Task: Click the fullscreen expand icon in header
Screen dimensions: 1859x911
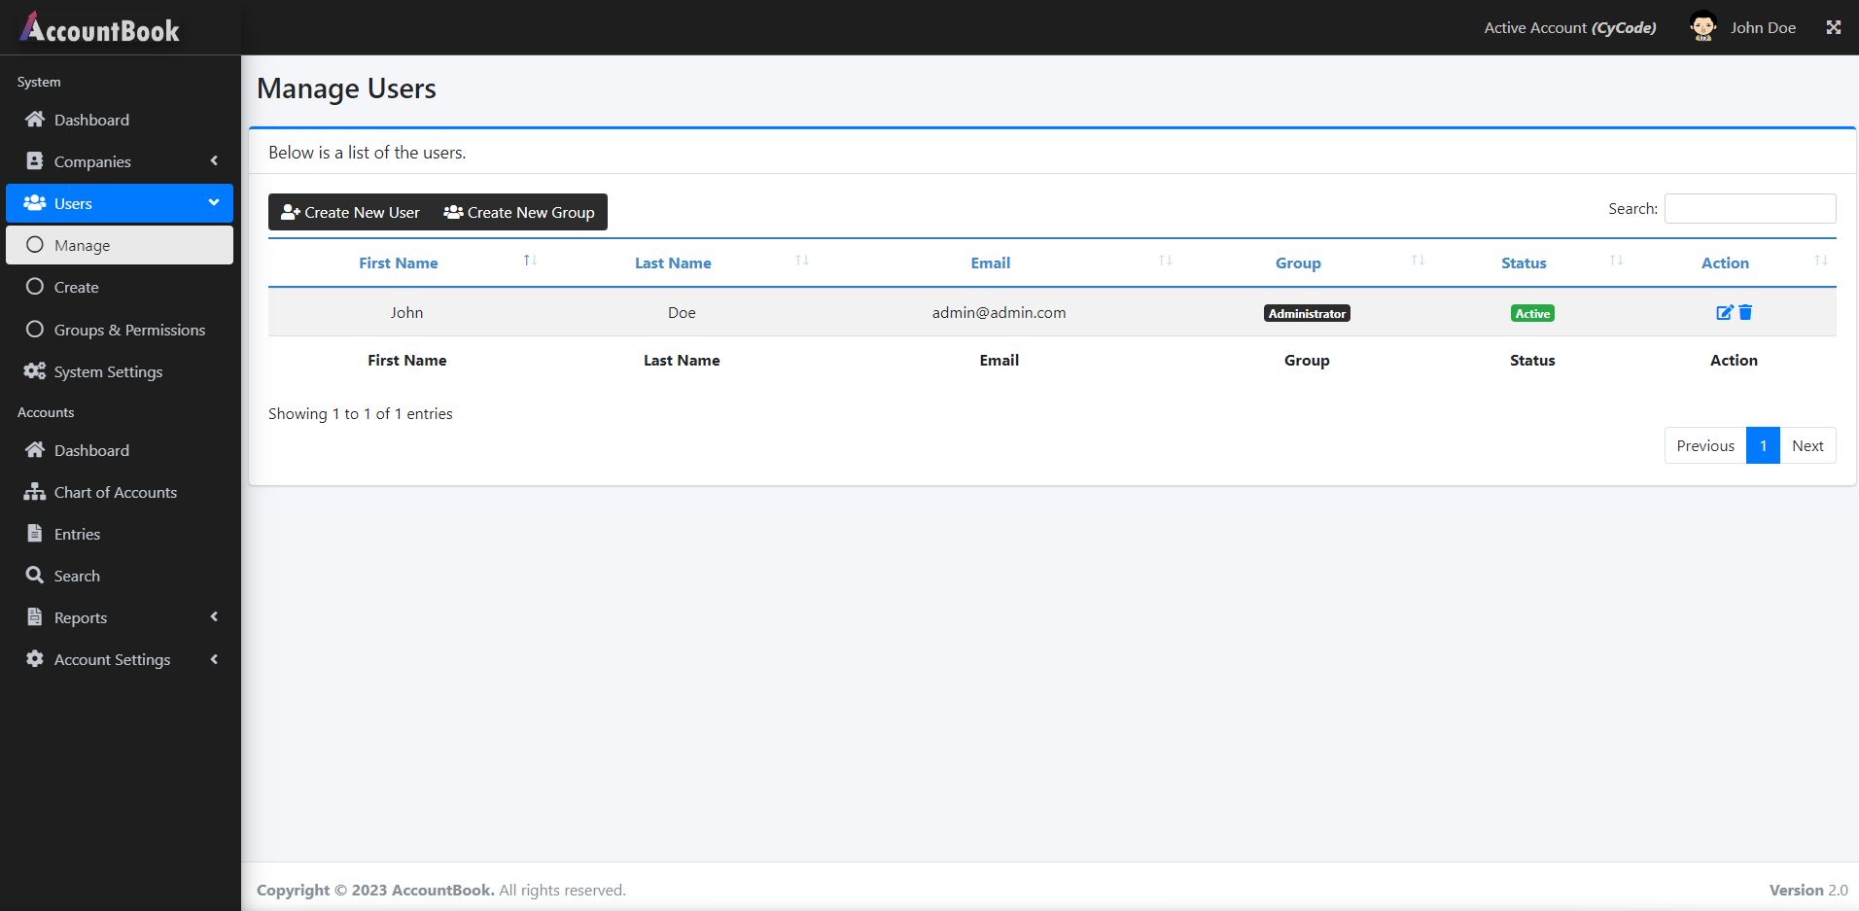Action: tap(1834, 27)
